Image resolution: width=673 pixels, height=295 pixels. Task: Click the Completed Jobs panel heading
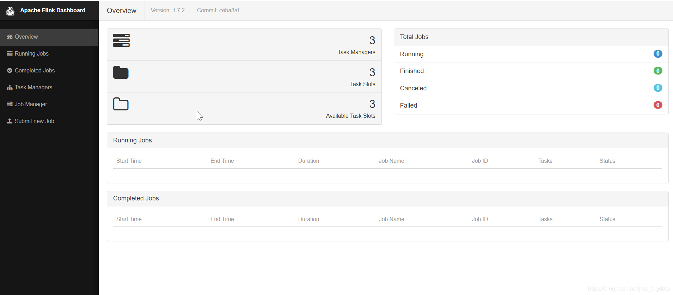point(136,198)
